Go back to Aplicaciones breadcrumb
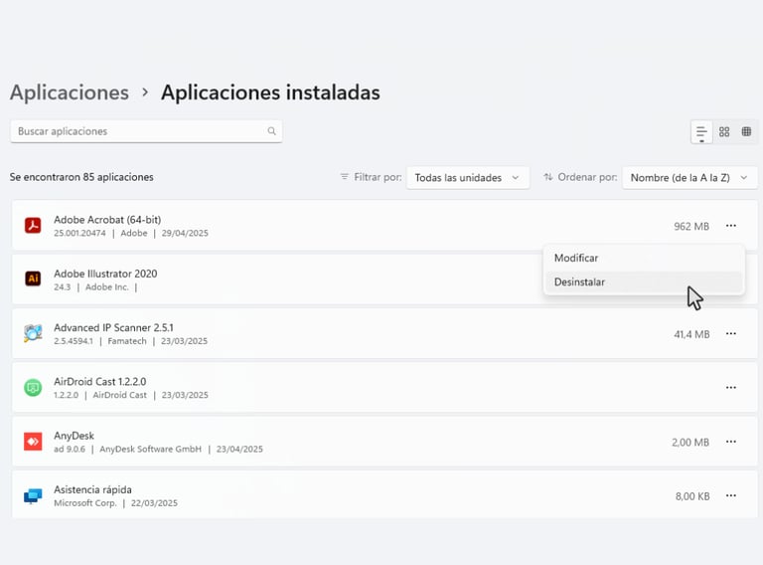 tap(70, 93)
